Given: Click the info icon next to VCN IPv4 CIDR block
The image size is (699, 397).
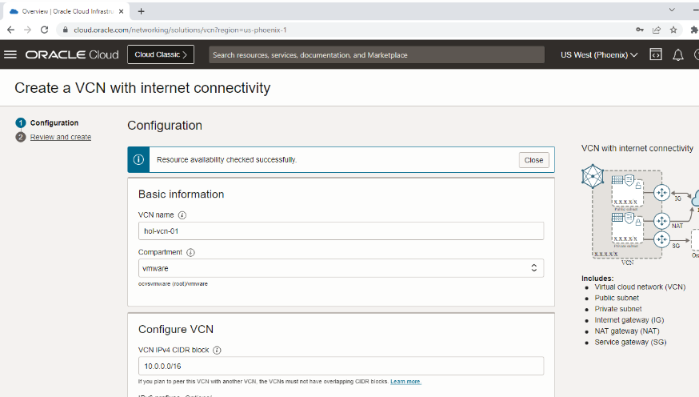Looking at the screenshot, I should click(217, 350).
